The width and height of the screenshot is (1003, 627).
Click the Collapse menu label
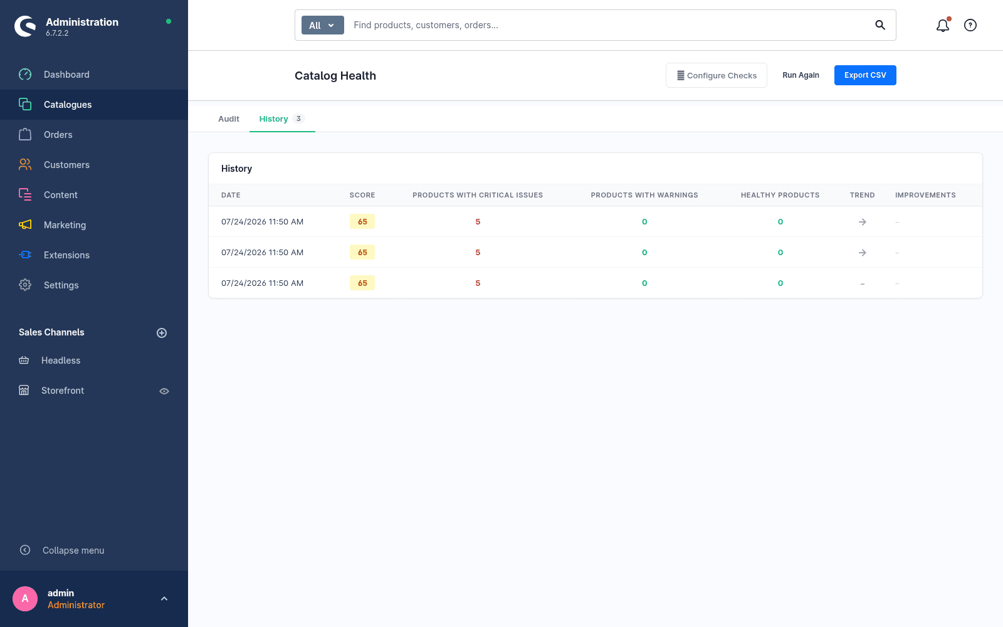[73, 551]
